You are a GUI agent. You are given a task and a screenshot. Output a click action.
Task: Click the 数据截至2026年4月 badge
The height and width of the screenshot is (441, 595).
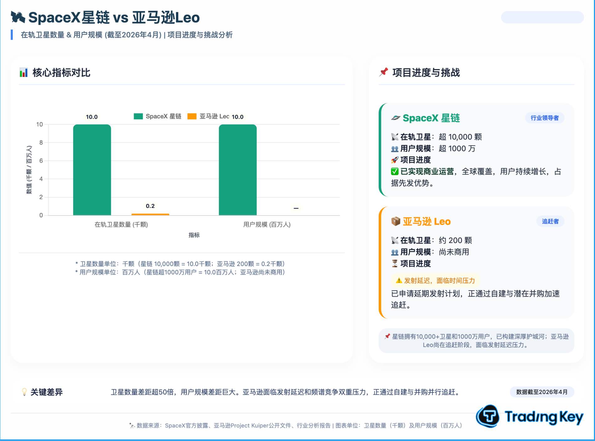(x=542, y=392)
